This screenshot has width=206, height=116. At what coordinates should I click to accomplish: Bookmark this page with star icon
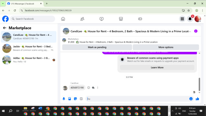coord(189,11)
